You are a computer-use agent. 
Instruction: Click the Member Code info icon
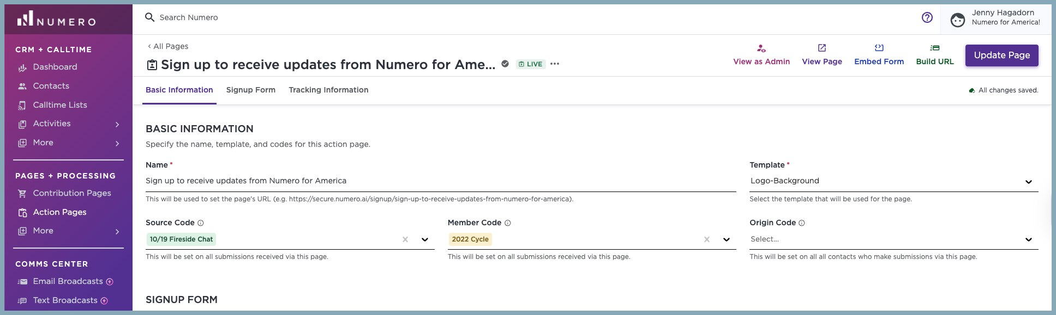(508, 223)
